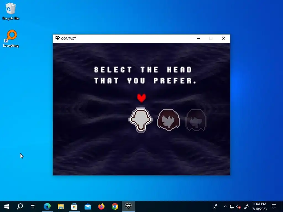Viewport: 283px width, 212px height.
Task: Open Microsoft Store from taskbar
Action: coord(74,206)
